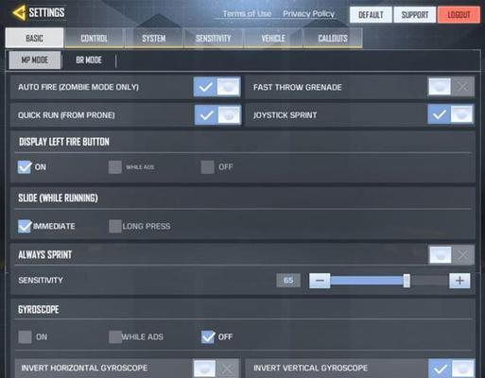The image size is (485, 378).
Task: Open the Privacy Policy link
Action: 308,13
